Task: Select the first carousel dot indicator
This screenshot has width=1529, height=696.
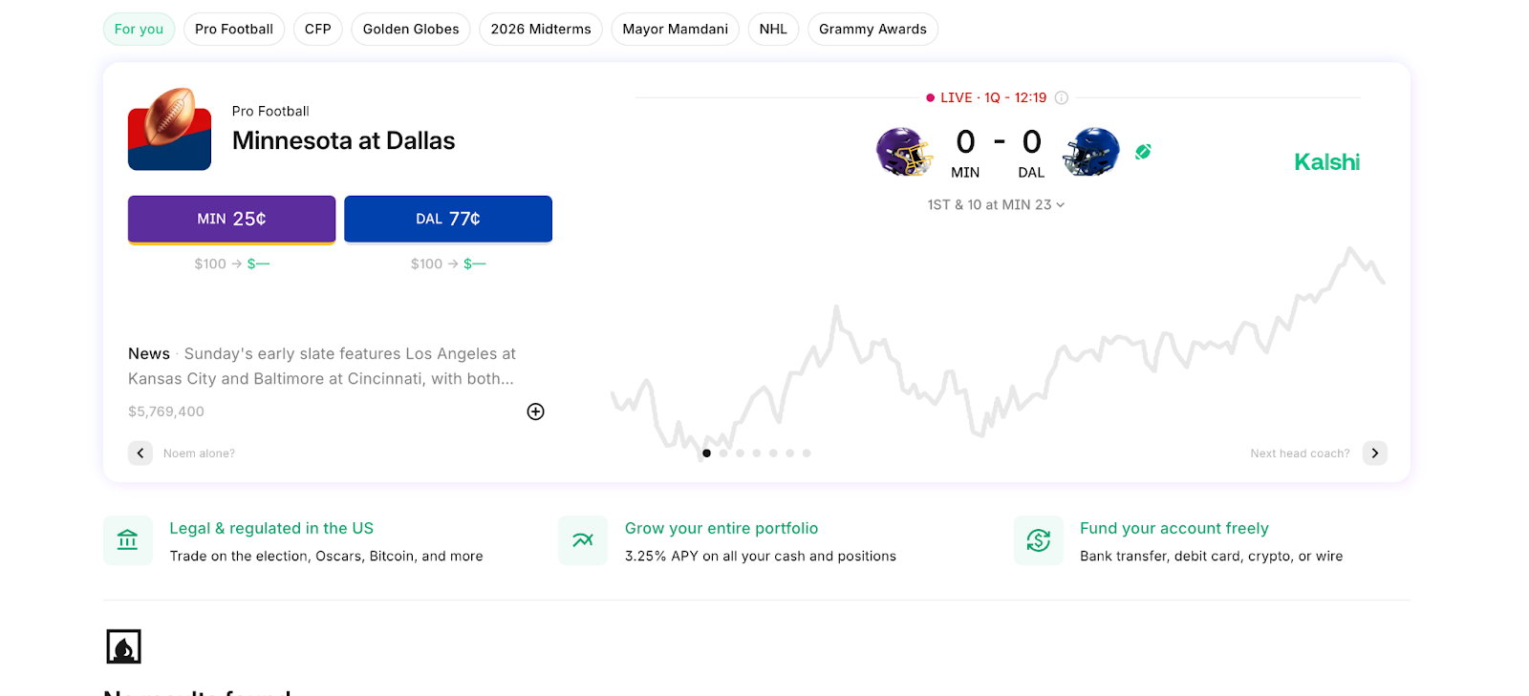Action: [x=706, y=453]
